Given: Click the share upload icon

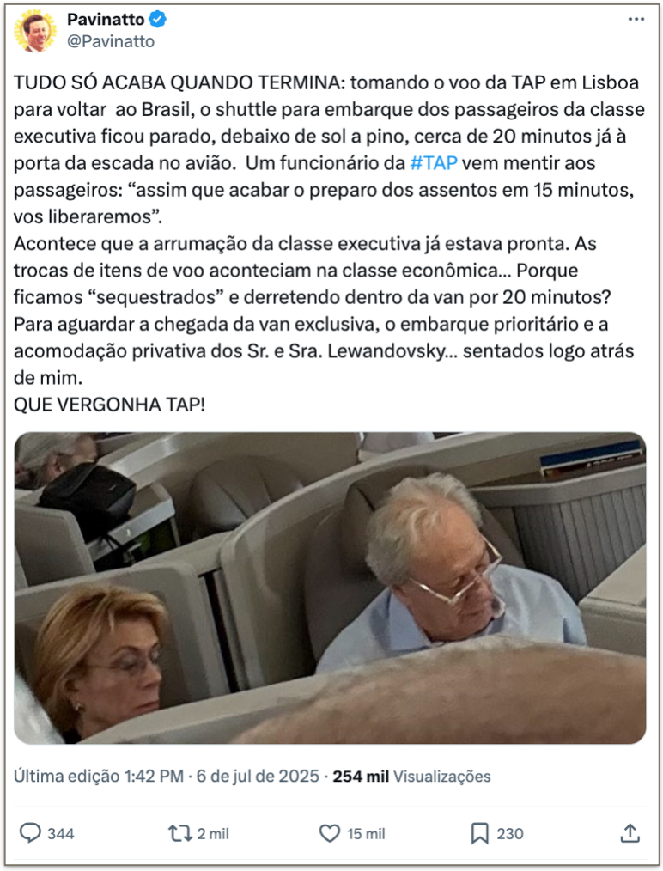Looking at the screenshot, I should coord(630,832).
